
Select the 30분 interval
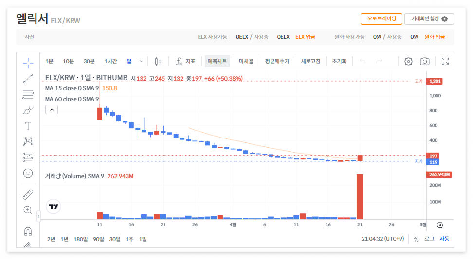[89, 61]
